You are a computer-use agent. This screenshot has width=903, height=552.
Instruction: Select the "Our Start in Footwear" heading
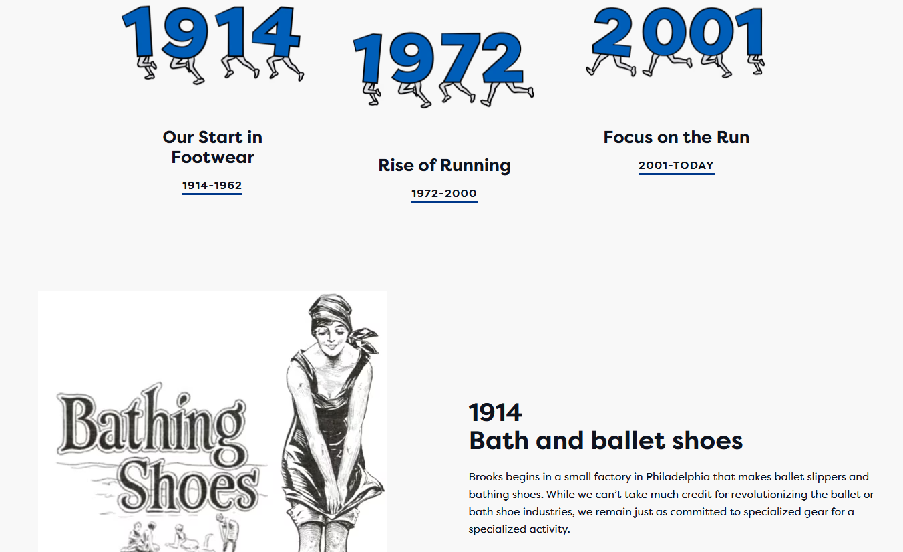[212, 147]
